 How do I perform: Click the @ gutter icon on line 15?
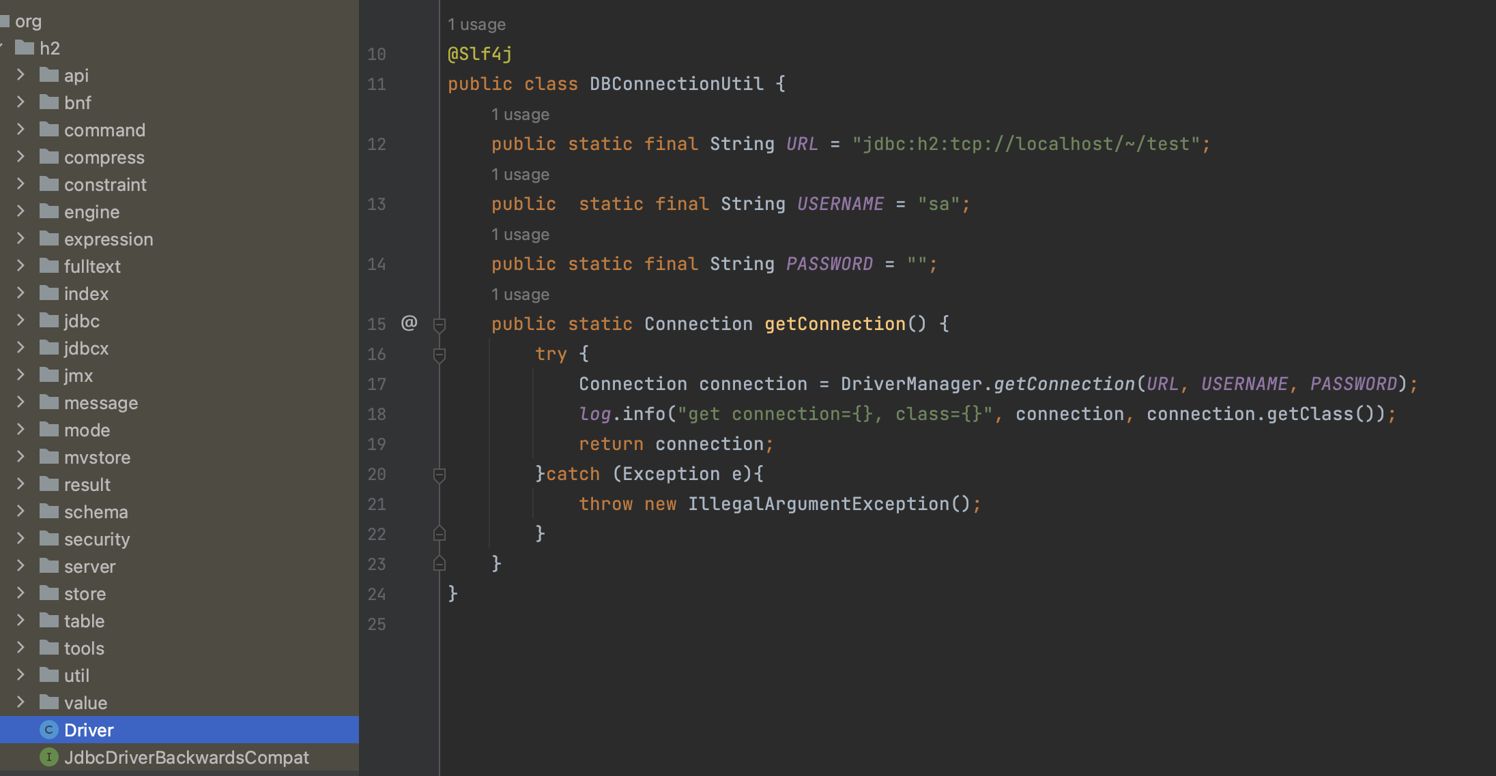click(x=409, y=323)
